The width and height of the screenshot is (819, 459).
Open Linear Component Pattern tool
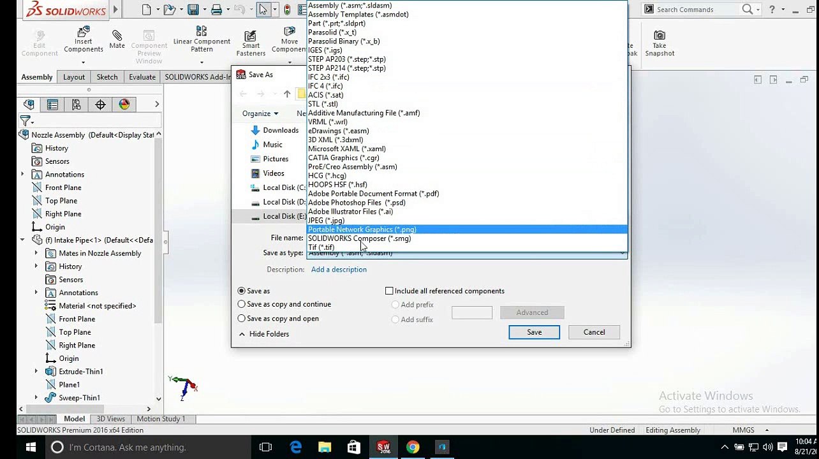pos(202,40)
